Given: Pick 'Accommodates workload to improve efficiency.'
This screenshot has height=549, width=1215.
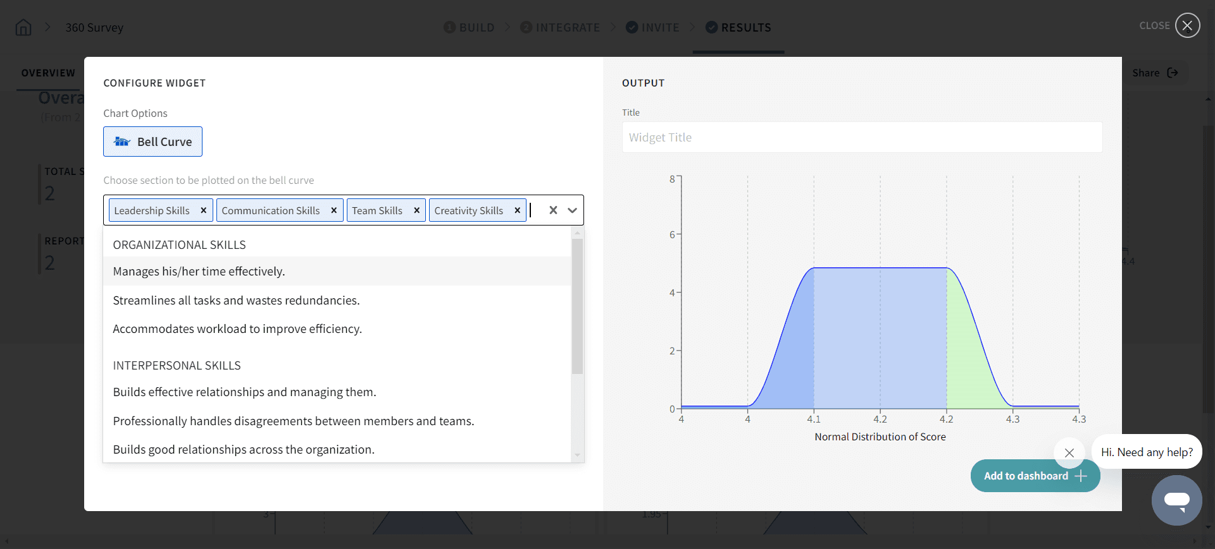Looking at the screenshot, I should (x=237, y=329).
